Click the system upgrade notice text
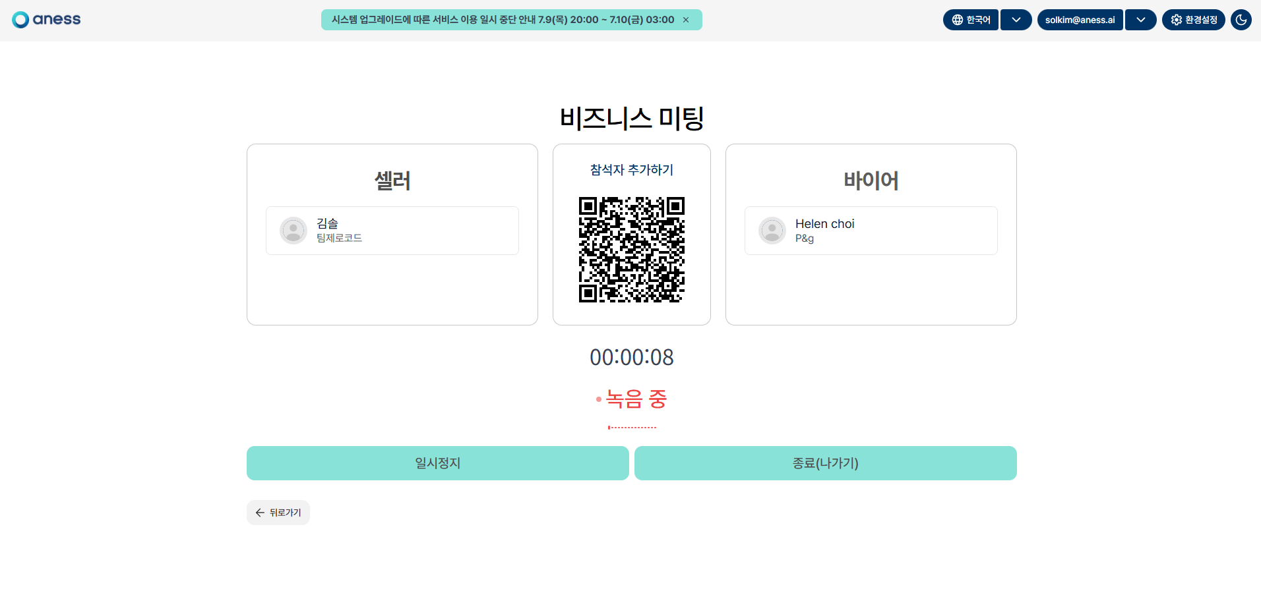Screen dimensions: 1261x591 (503, 20)
